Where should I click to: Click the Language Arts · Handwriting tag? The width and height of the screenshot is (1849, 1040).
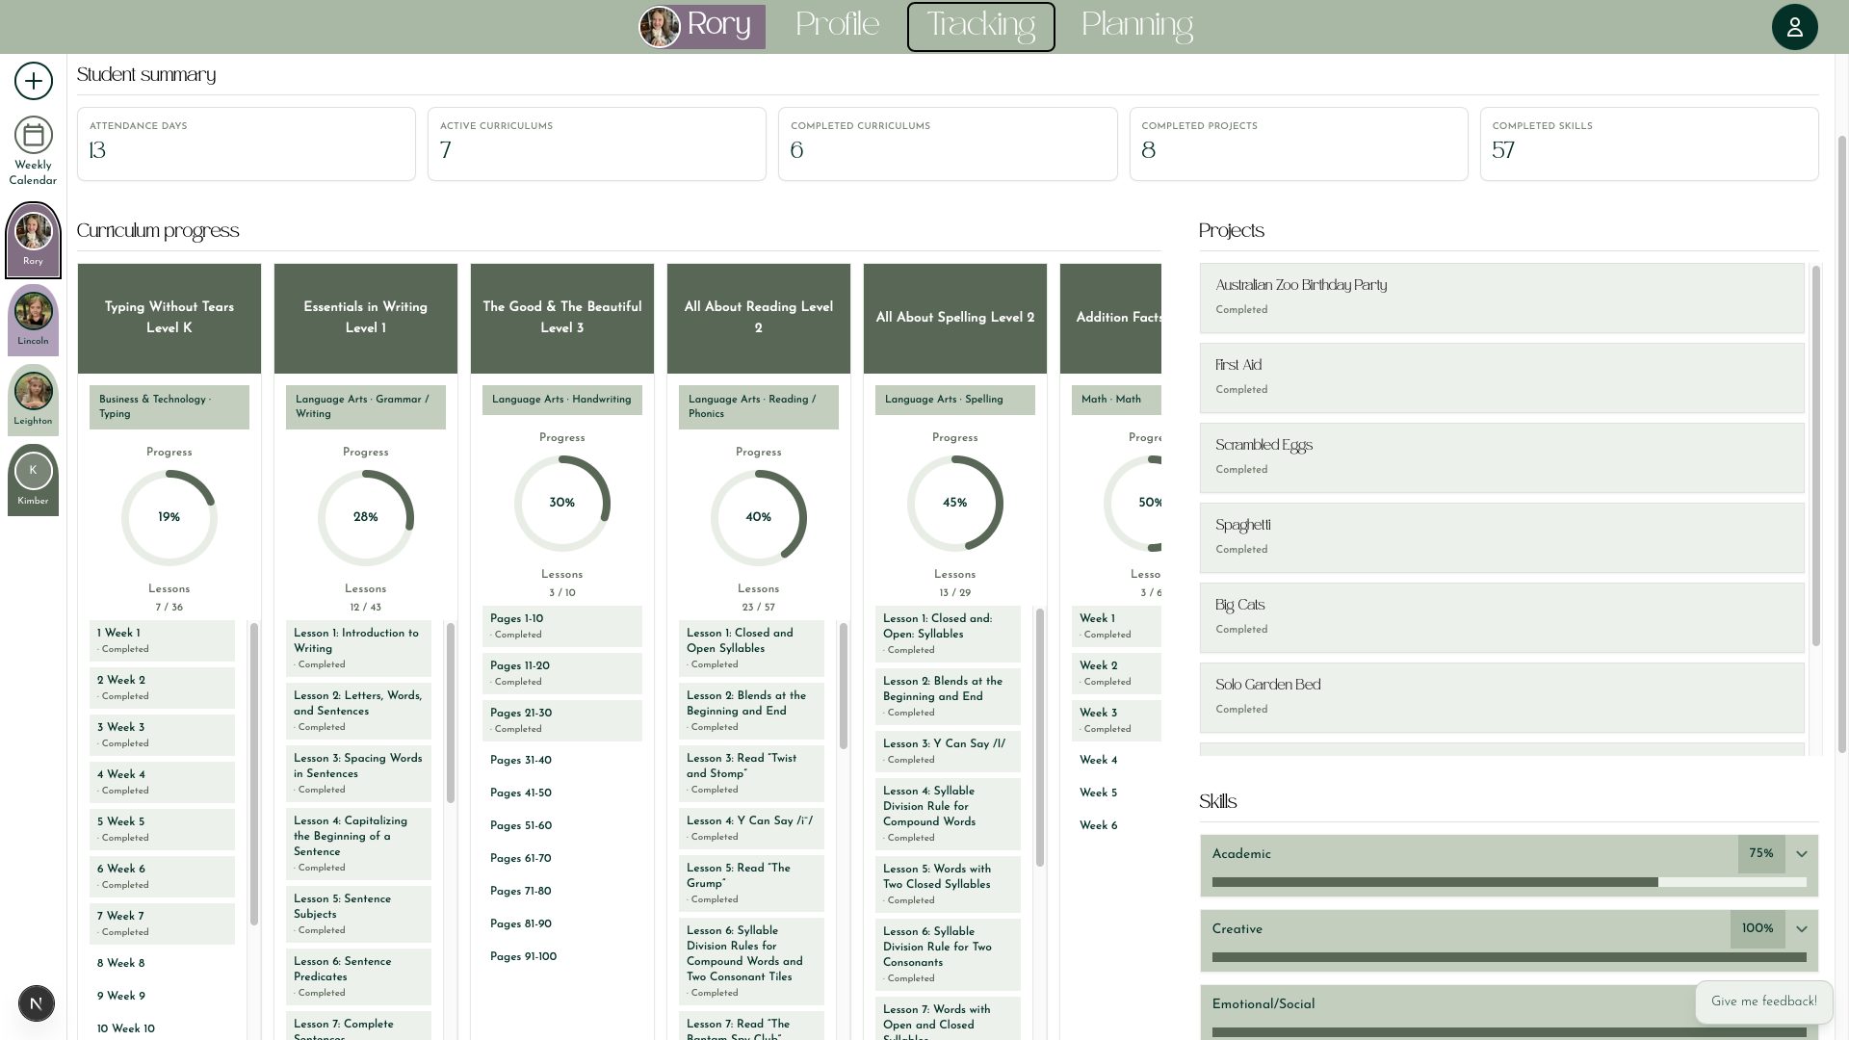click(x=562, y=400)
